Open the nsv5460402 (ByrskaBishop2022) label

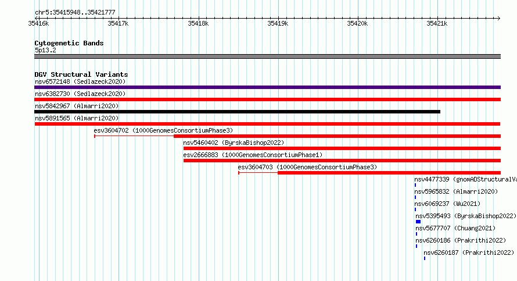(x=234, y=143)
